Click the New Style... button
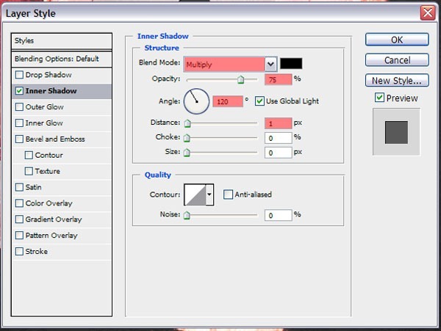 click(x=397, y=81)
